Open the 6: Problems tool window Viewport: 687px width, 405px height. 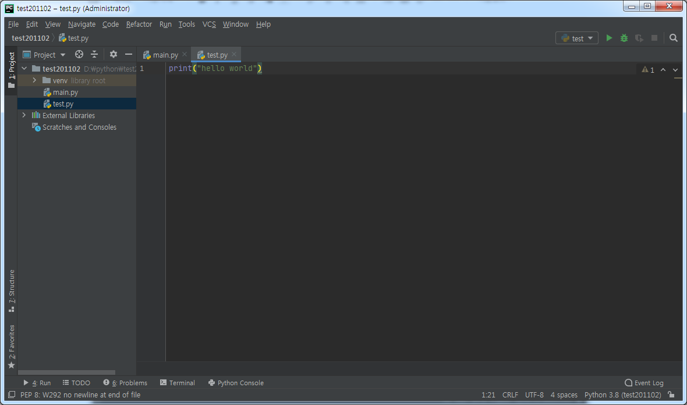[125, 383]
